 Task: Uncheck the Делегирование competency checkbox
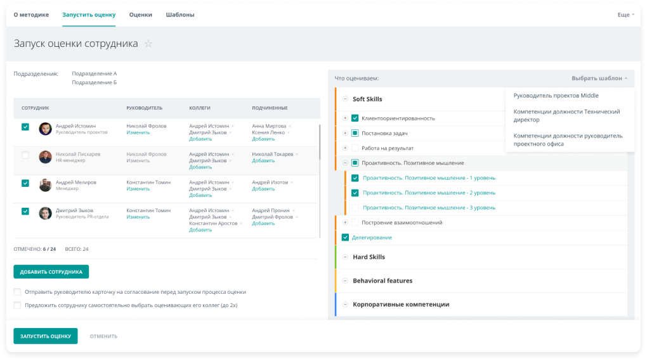345,237
